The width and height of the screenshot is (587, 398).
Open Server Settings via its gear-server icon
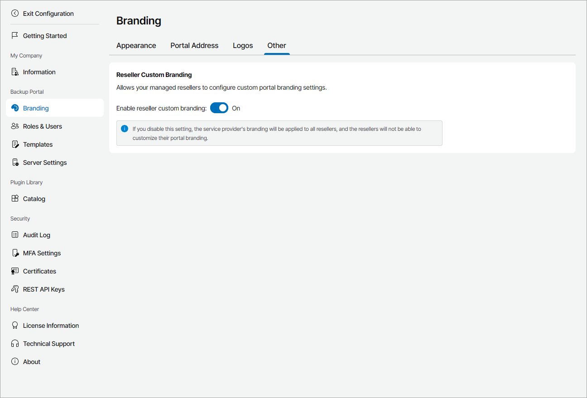pos(15,162)
